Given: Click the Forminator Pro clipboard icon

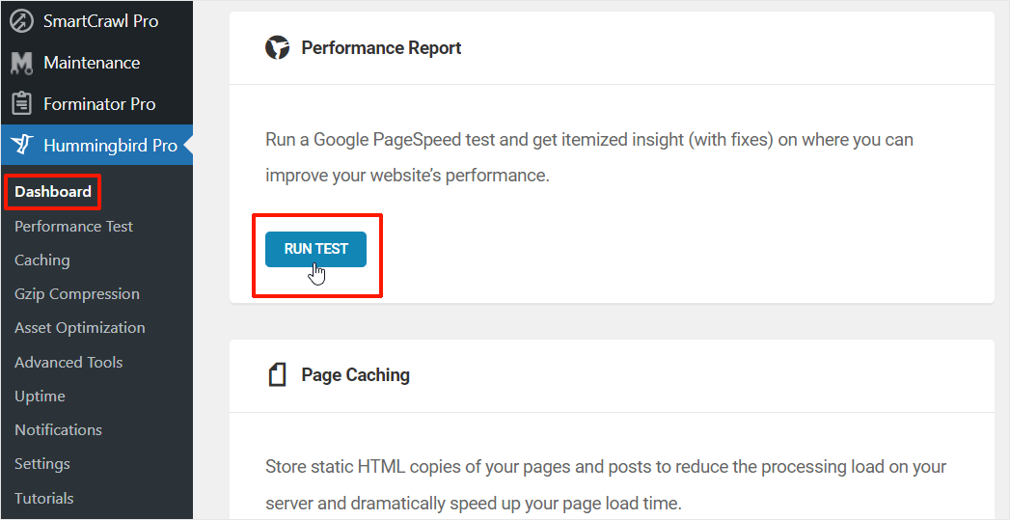Looking at the screenshot, I should (x=22, y=104).
